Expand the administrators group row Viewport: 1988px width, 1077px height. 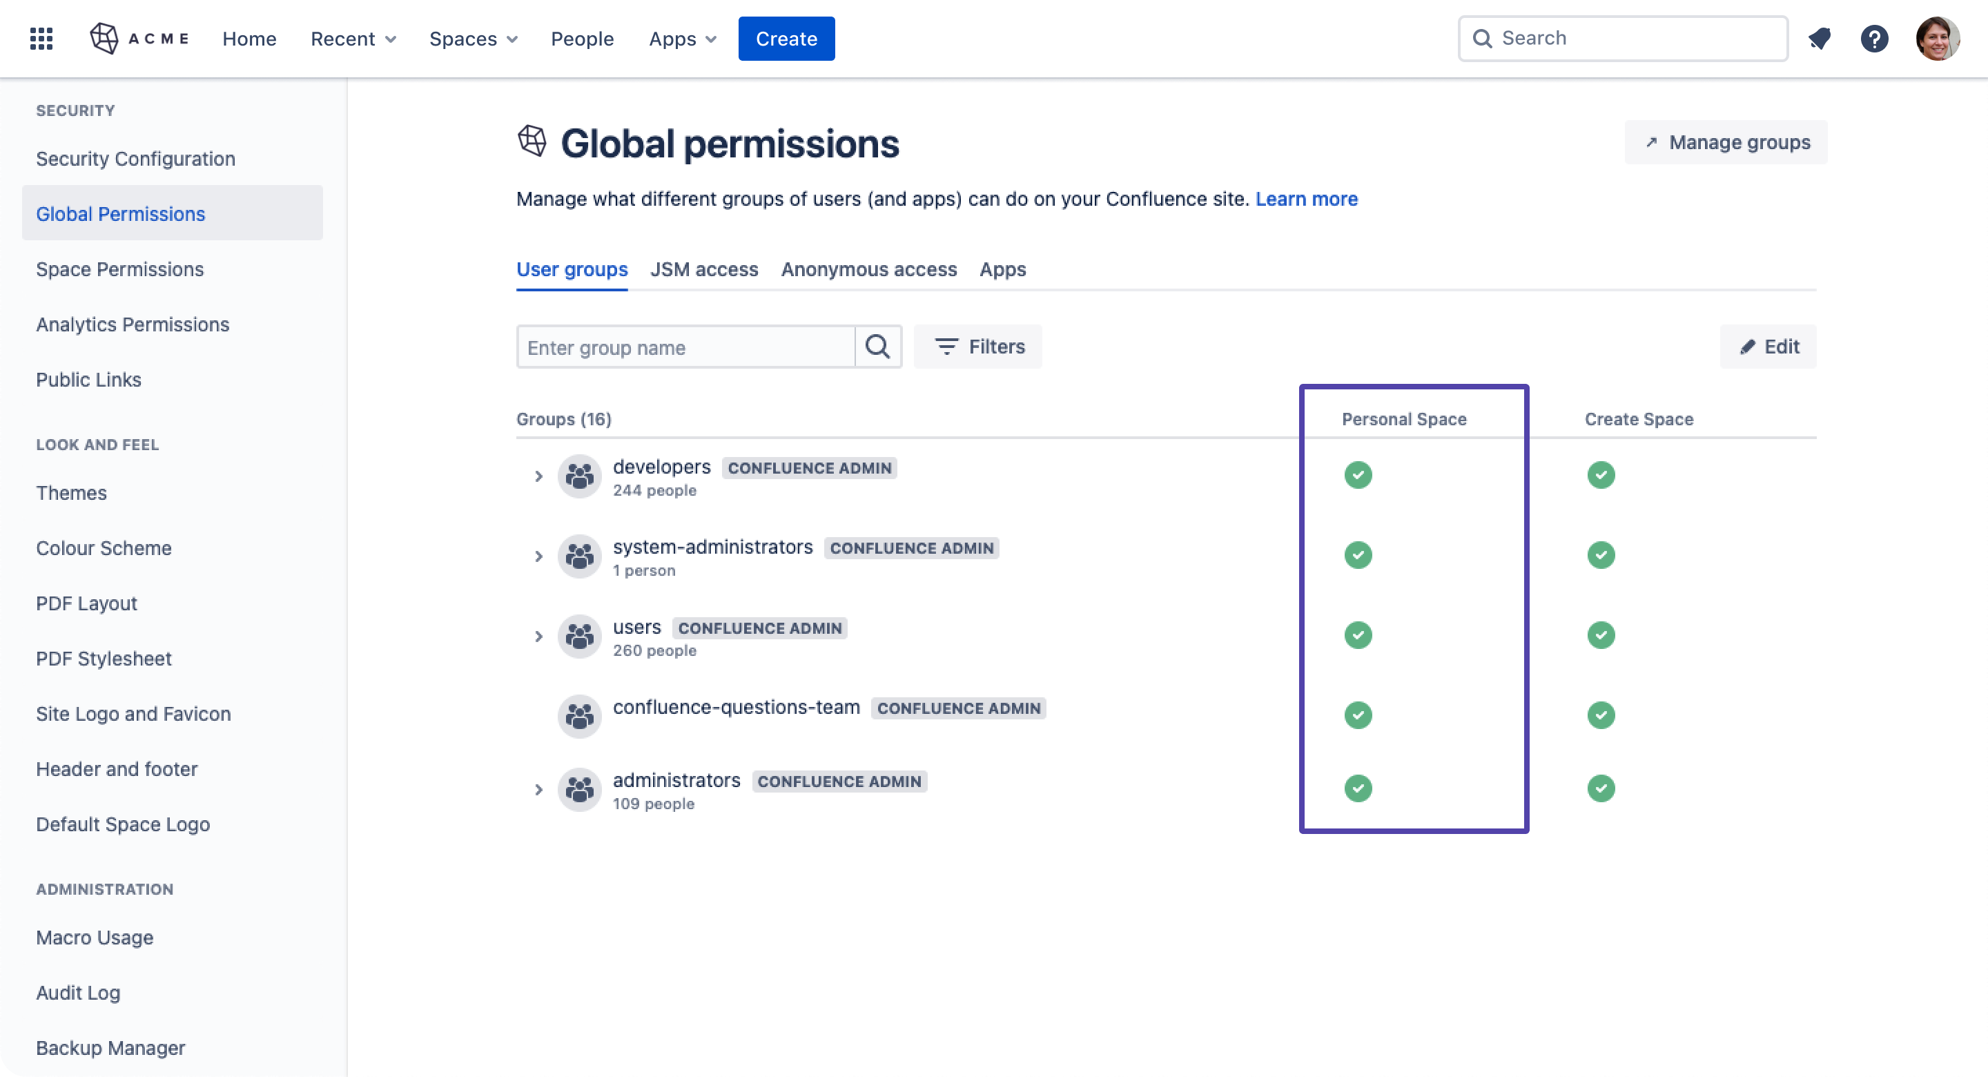[x=538, y=789]
